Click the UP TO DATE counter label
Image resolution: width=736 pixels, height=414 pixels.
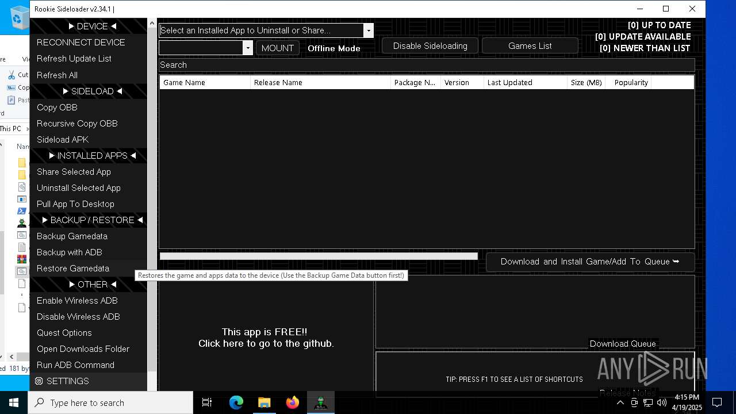point(659,25)
